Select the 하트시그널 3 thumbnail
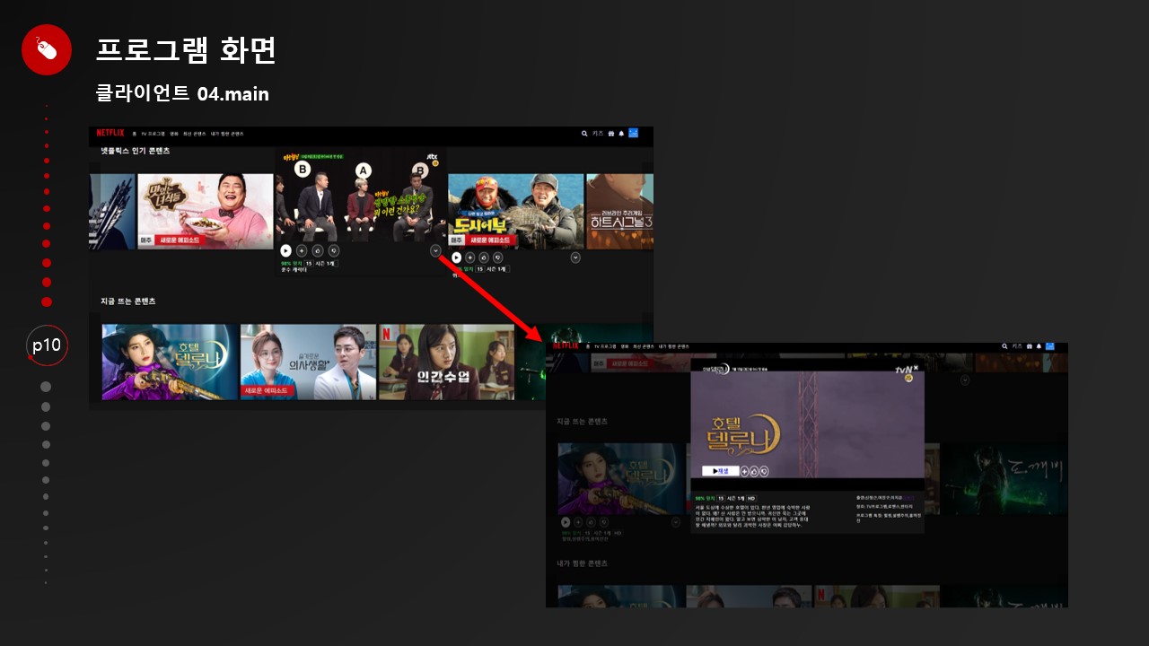The height and width of the screenshot is (646, 1149). point(620,212)
